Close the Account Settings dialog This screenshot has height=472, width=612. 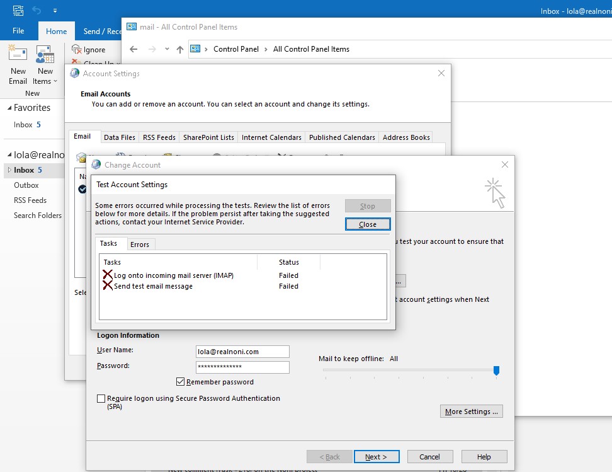point(441,73)
